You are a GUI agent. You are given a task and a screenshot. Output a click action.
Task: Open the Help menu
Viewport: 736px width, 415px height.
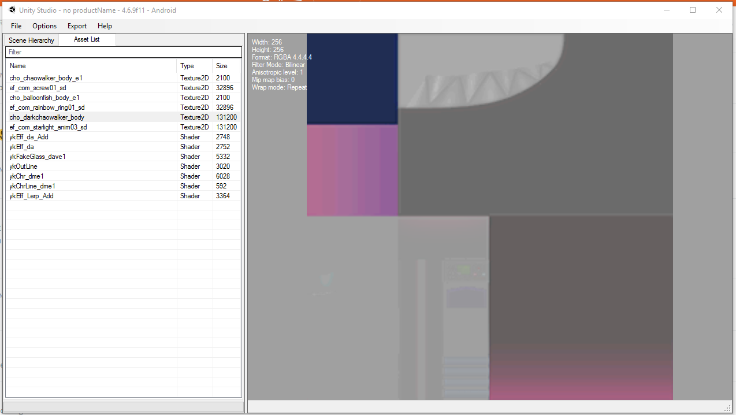click(105, 26)
